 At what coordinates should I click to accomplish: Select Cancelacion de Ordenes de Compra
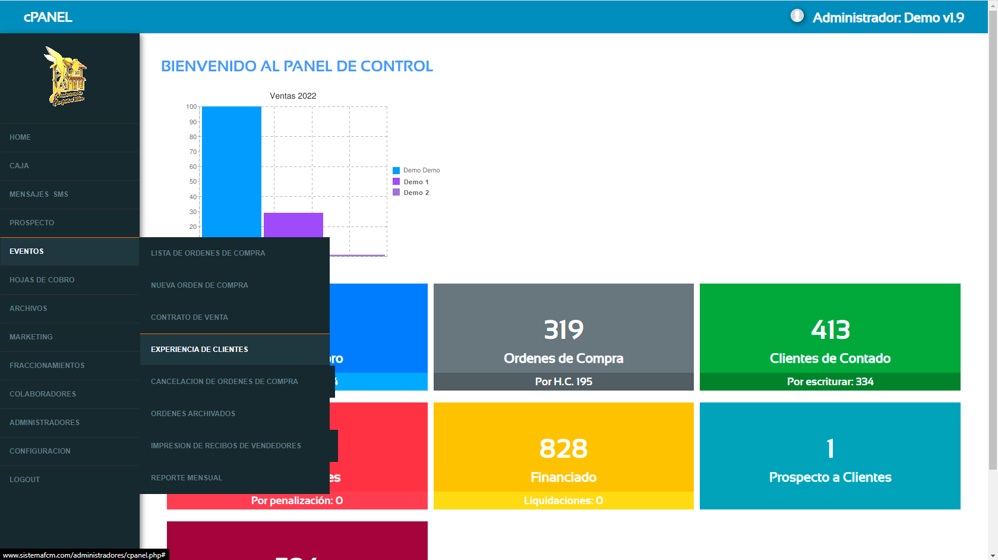(x=225, y=382)
